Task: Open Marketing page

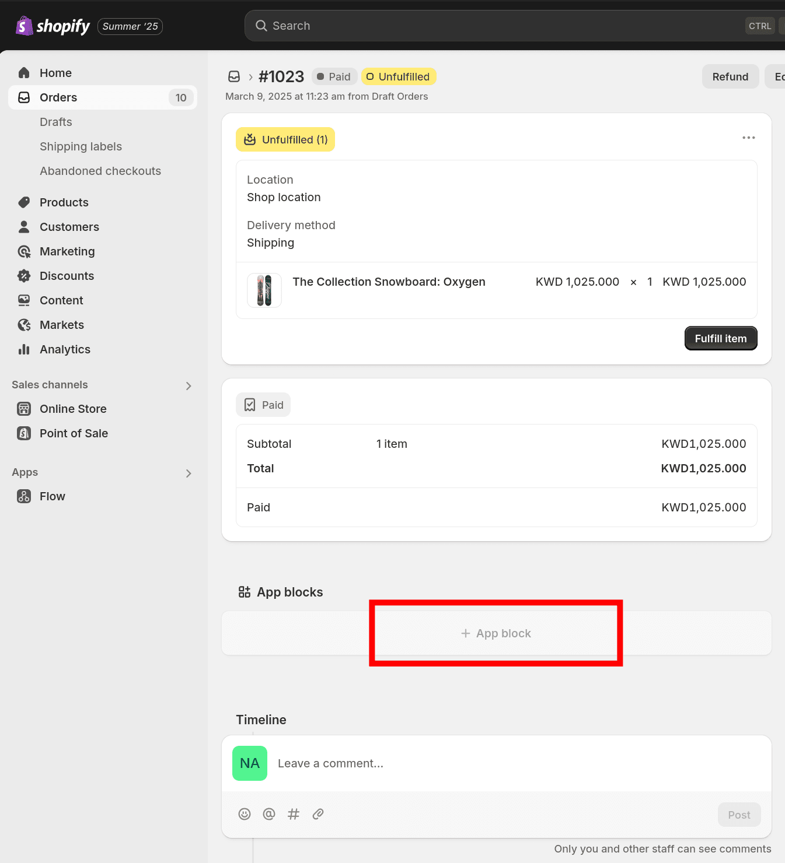Action: click(x=67, y=251)
